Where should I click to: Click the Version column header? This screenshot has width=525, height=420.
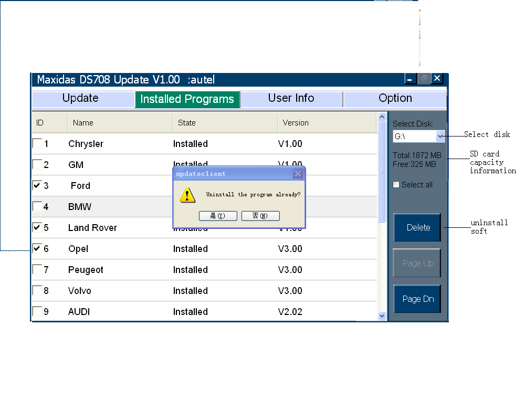[x=327, y=122]
